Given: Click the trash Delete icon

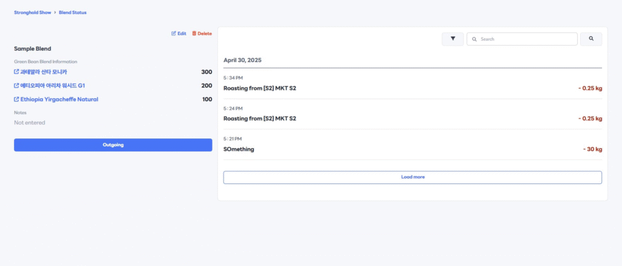Looking at the screenshot, I should point(194,33).
